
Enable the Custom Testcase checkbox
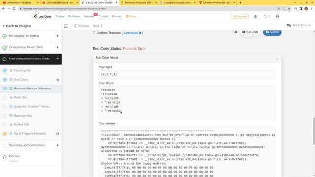(94, 33)
